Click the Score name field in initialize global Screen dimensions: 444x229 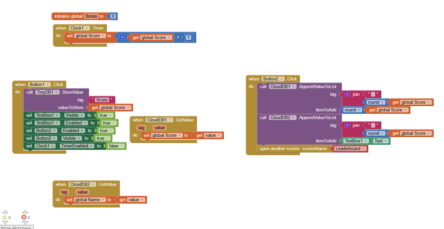click(91, 16)
